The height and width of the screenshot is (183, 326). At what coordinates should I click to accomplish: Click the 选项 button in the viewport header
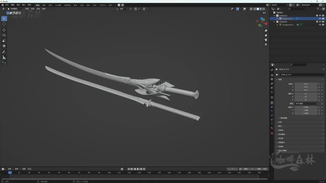tap(265, 13)
